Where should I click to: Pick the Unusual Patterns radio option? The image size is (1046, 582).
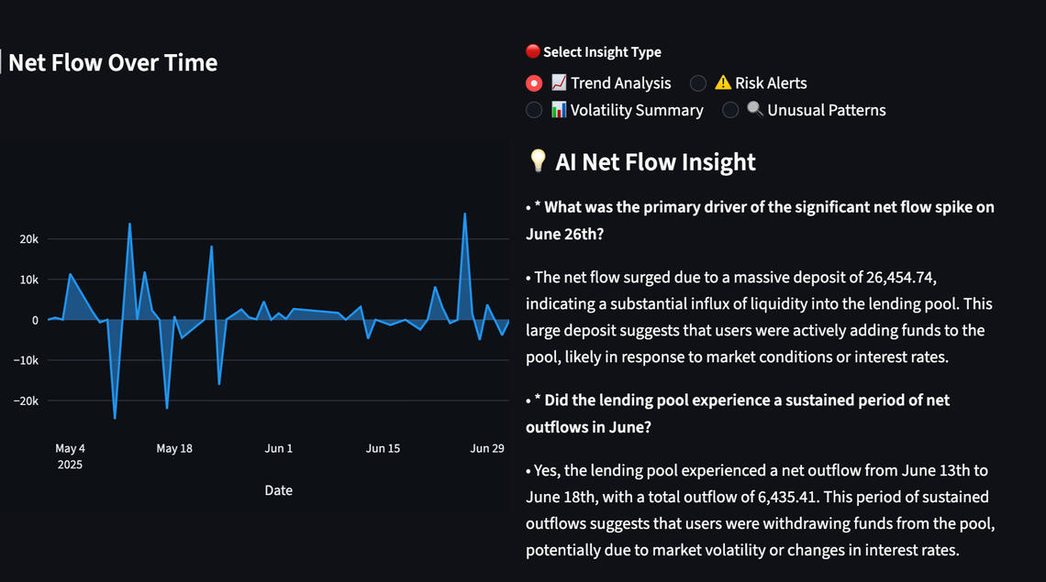[x=730, y=110]
